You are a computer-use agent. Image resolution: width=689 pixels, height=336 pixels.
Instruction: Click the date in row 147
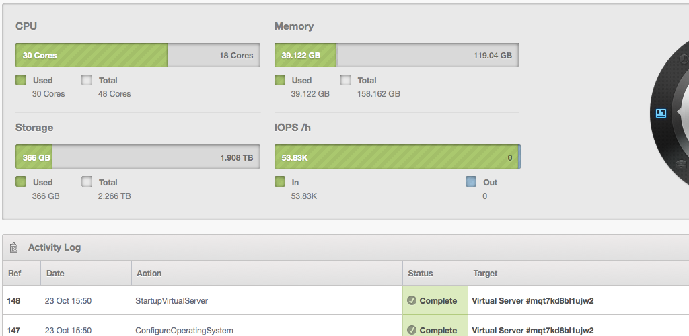(68, 331)
